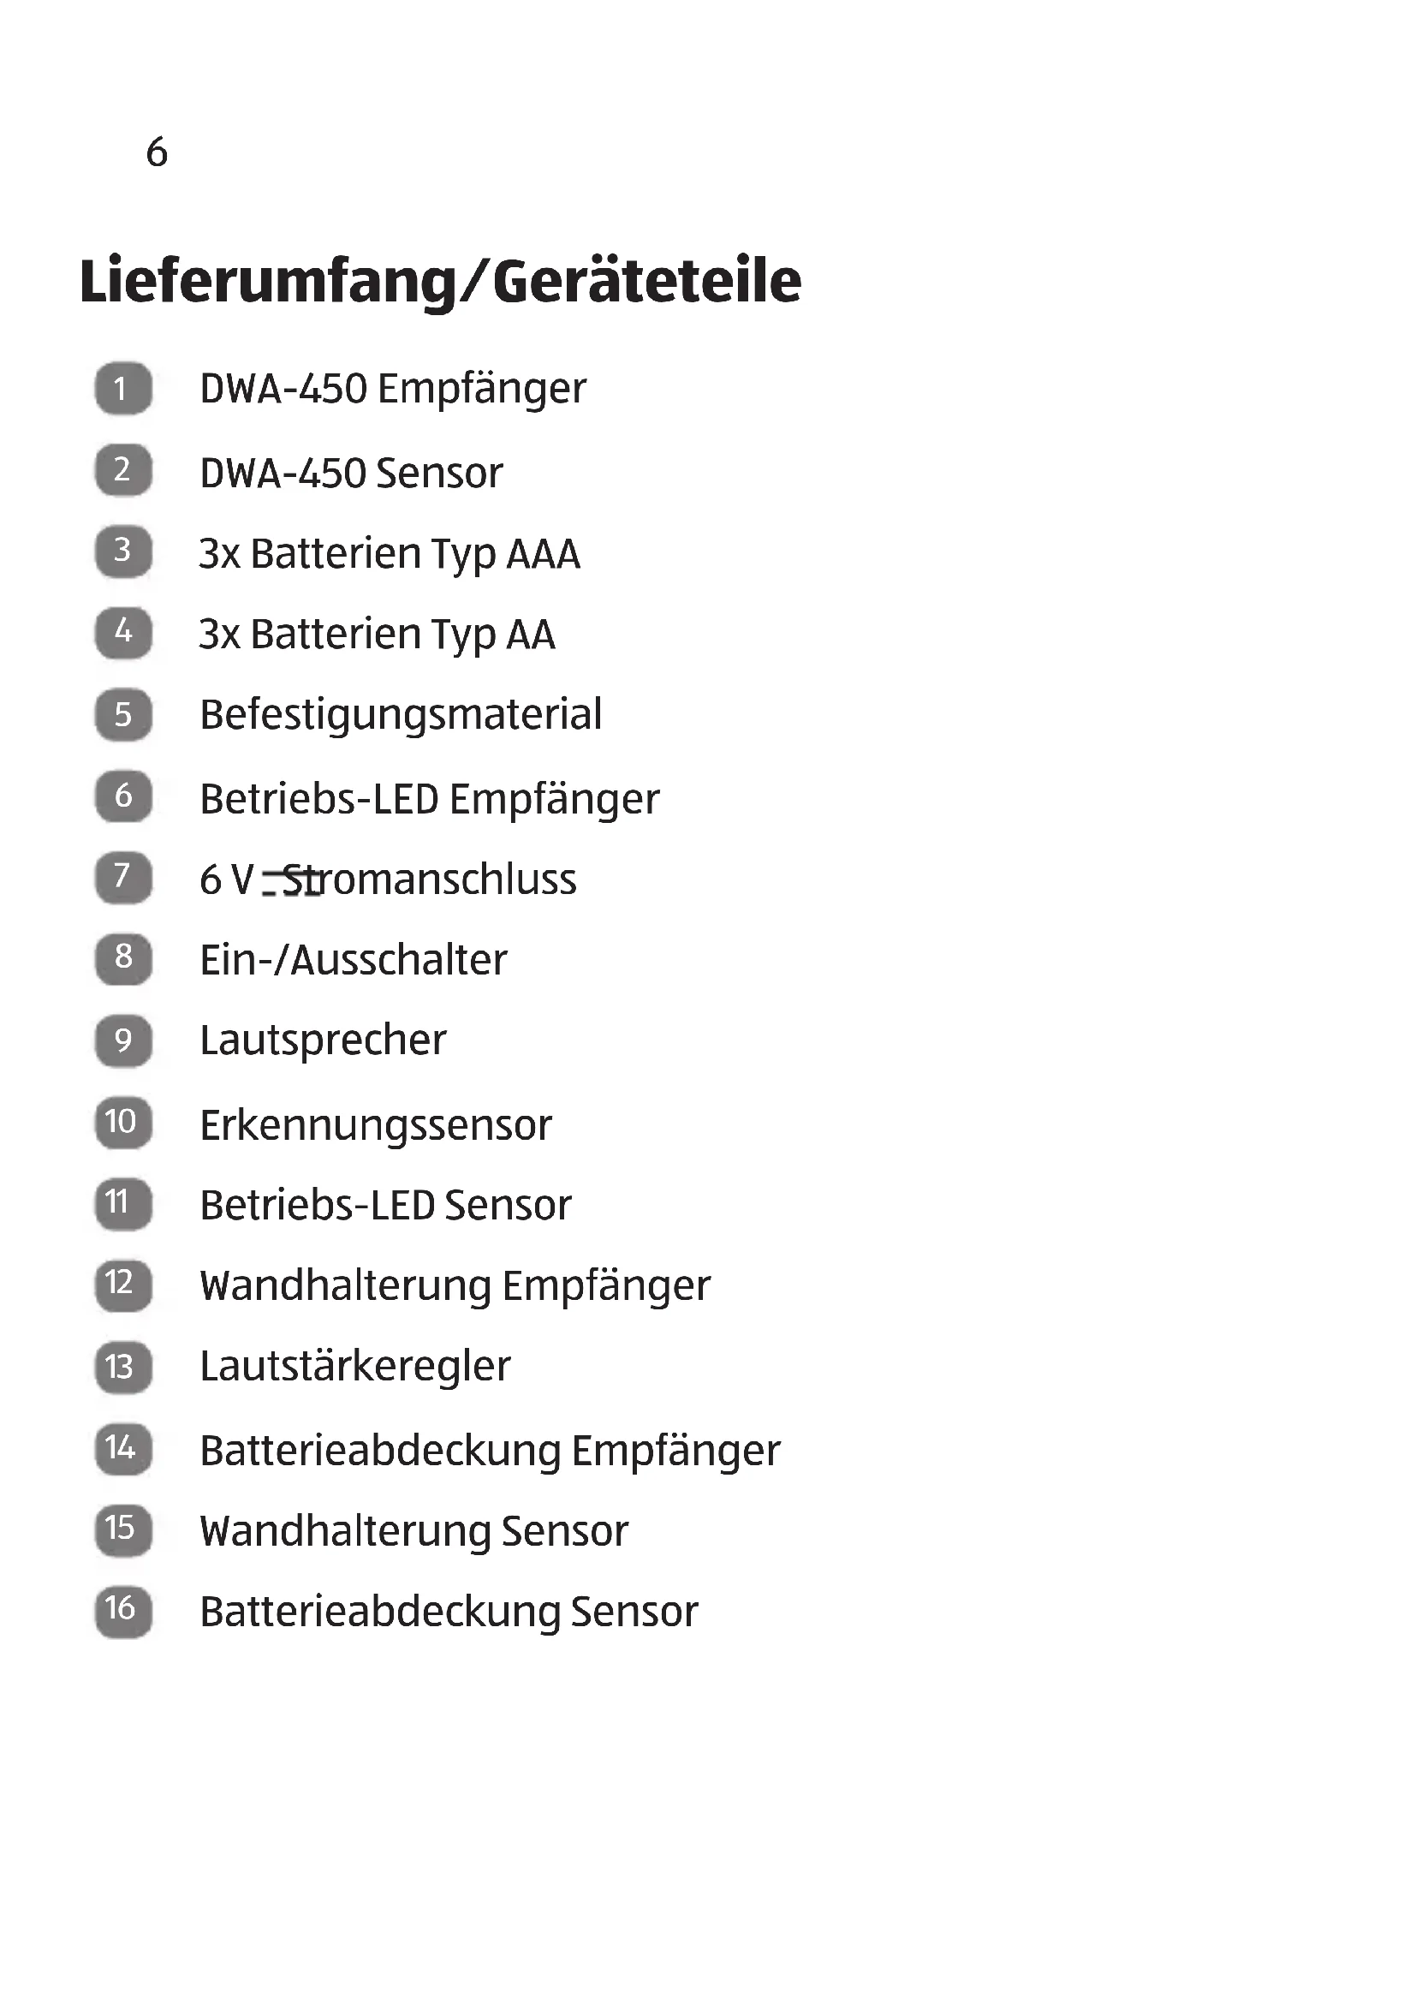Image resolution: width=1416 pixels, height=2003 pixels.
Task: Click the DWA-450 Empfänger text
Action: (392, 389)
